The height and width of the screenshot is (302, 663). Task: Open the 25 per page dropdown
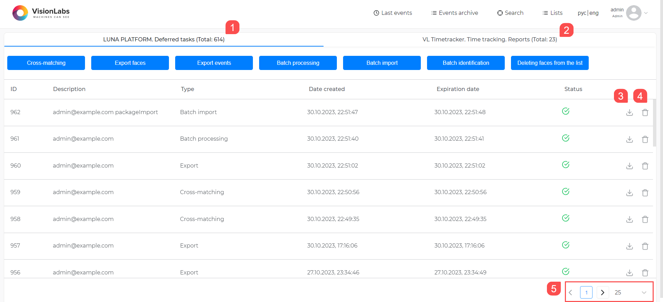tap(630, 292)
